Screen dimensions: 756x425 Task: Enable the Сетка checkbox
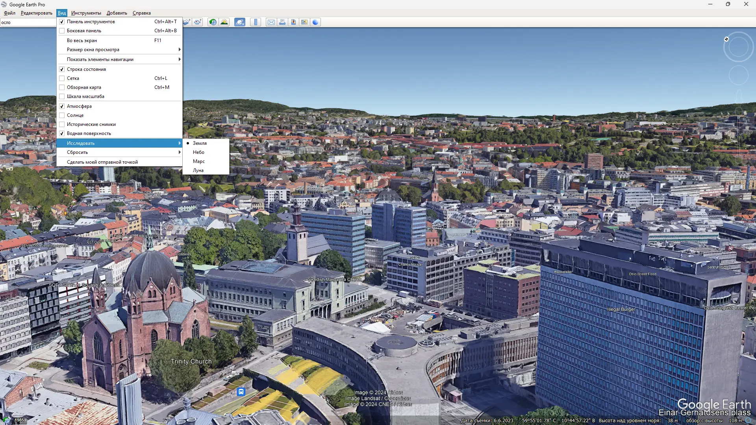pos(62,78)
